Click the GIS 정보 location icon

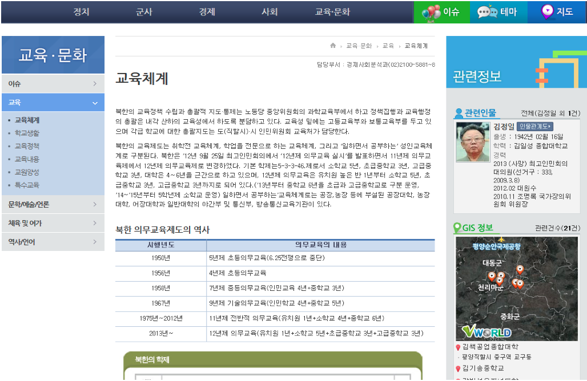(x=457, y=228)
